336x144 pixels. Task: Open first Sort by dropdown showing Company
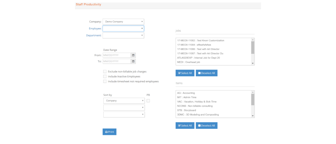124,101
